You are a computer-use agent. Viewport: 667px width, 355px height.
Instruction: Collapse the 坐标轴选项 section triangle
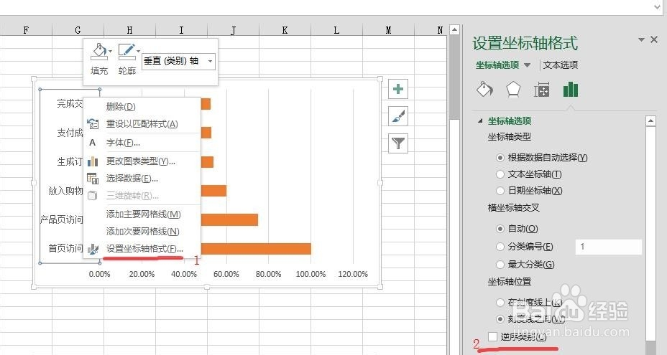pyautogui.click(x=481, y=121)
